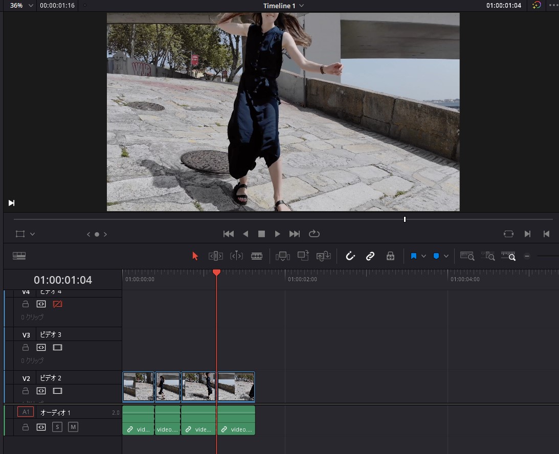Disable the V3 video track
559x454 pixels.
[57, 348]
